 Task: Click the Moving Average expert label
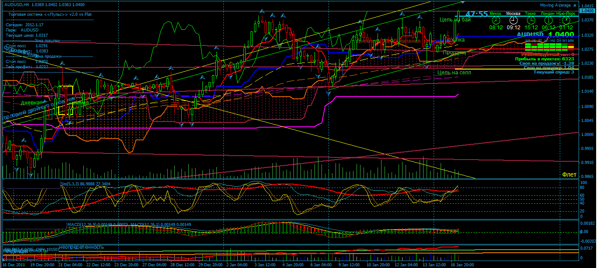[x=555, y=5]
